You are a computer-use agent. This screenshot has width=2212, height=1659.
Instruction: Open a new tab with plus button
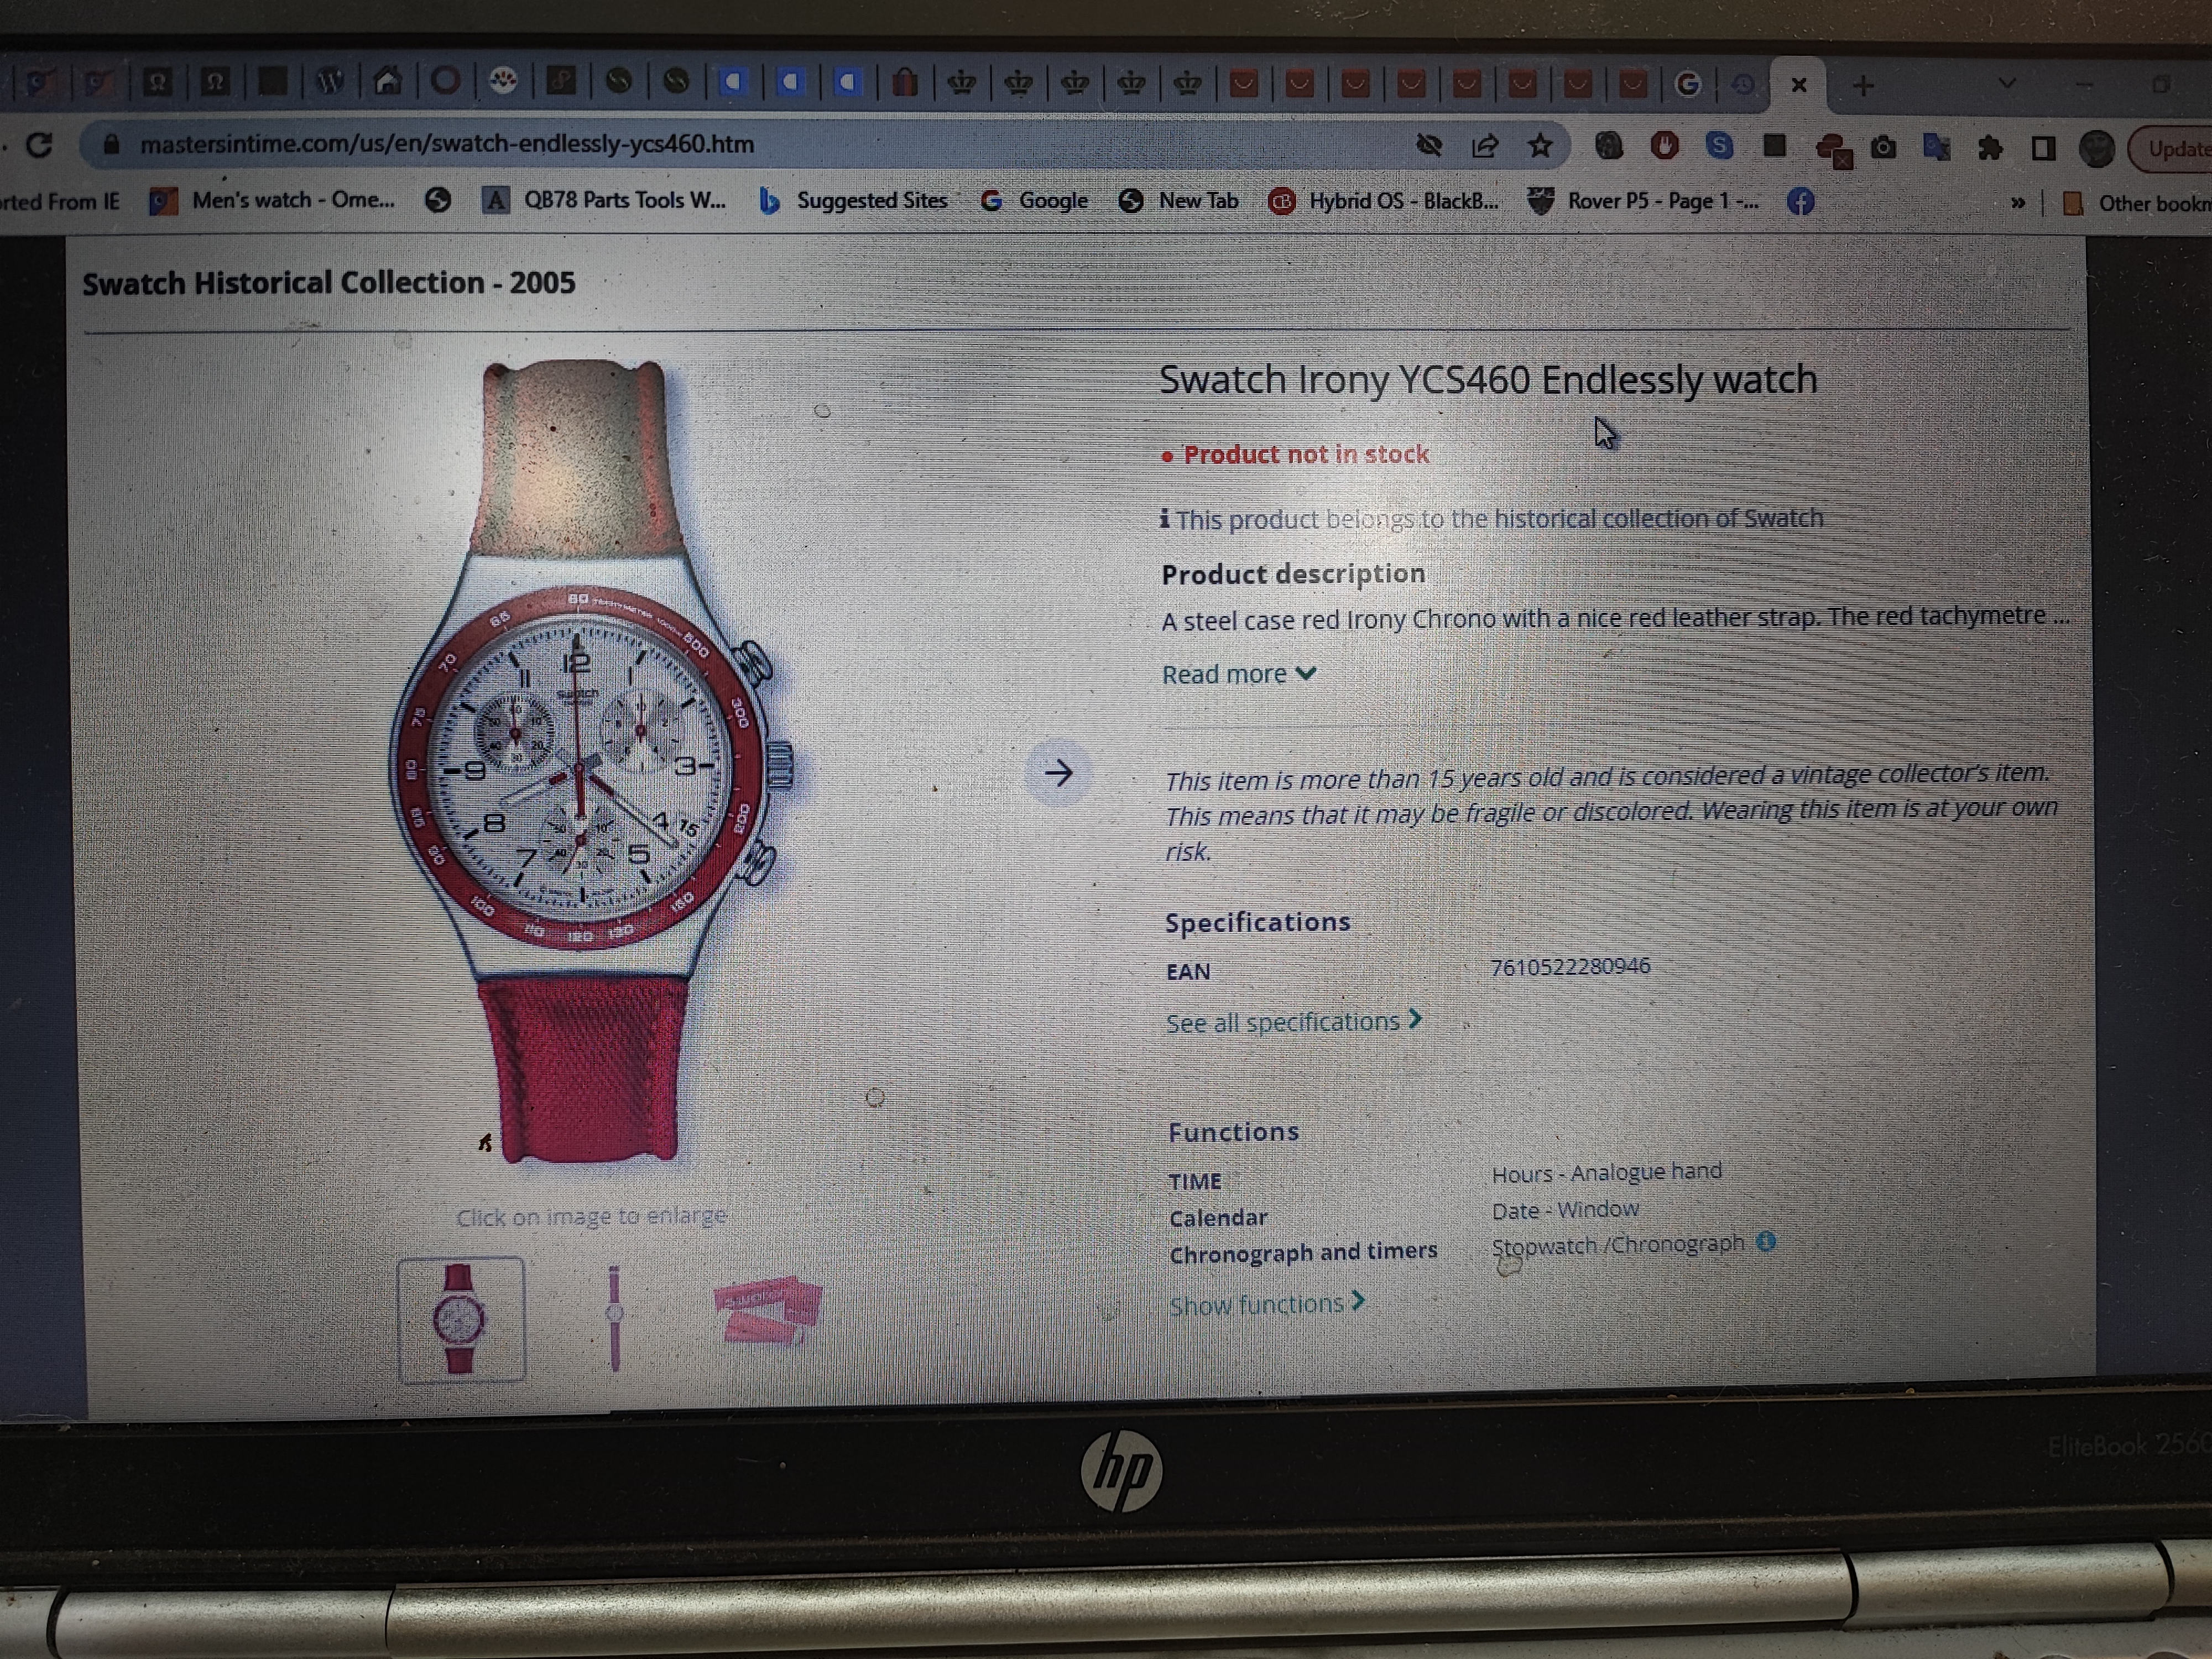tap(1863, 86)
